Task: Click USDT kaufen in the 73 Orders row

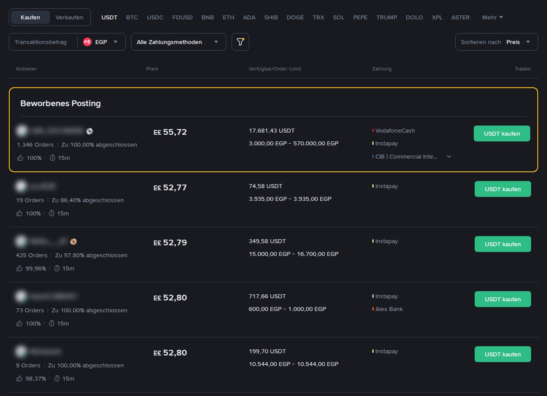Action: tap(503, 299)
